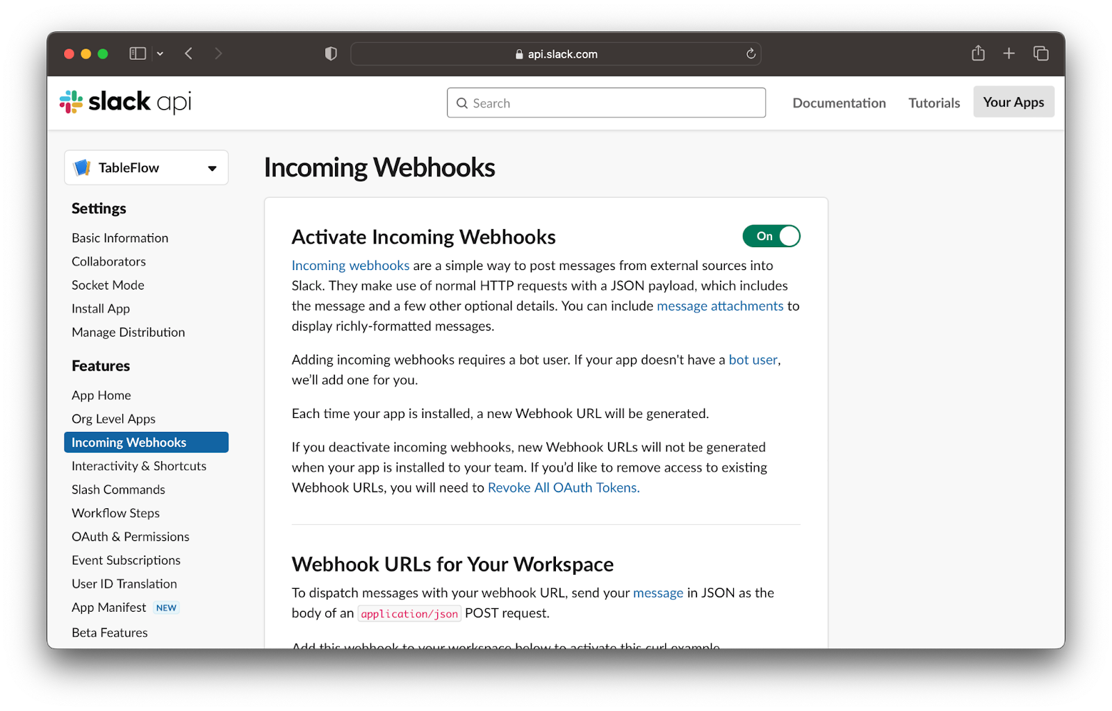Toggle the Safari sidebar button
The width and height of the screenshot is (1112, 711).
point(138,53)
